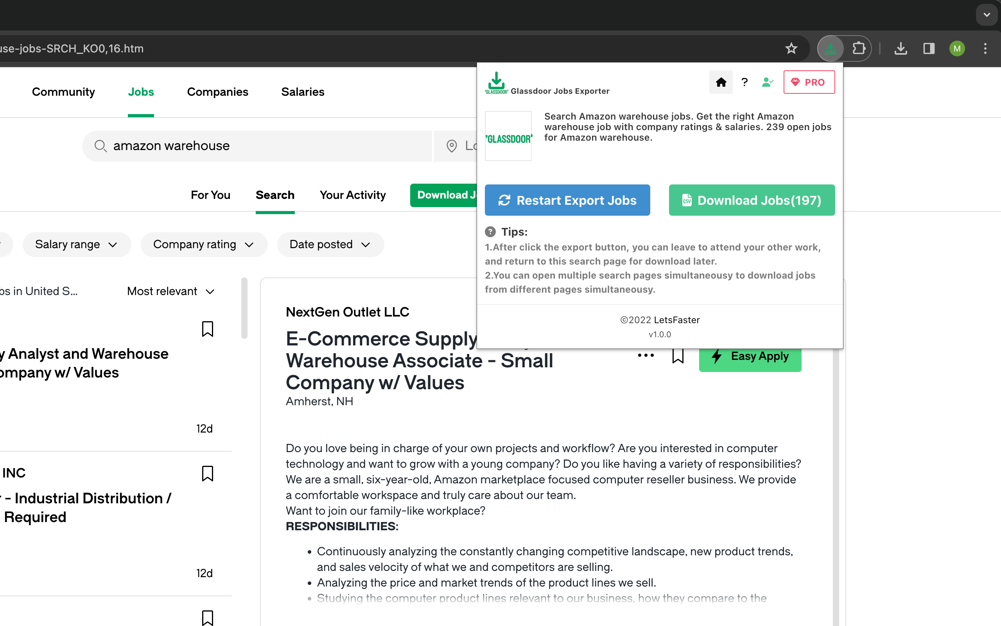
Task: Click the 'Amherst, NH' location text
Action: click(x=319, y=402)
